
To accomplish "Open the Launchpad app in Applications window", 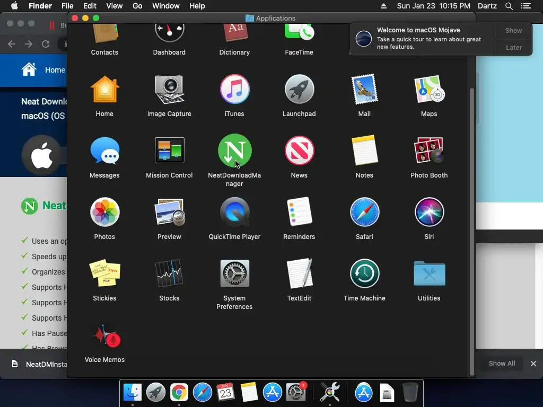I will [299, 89].
